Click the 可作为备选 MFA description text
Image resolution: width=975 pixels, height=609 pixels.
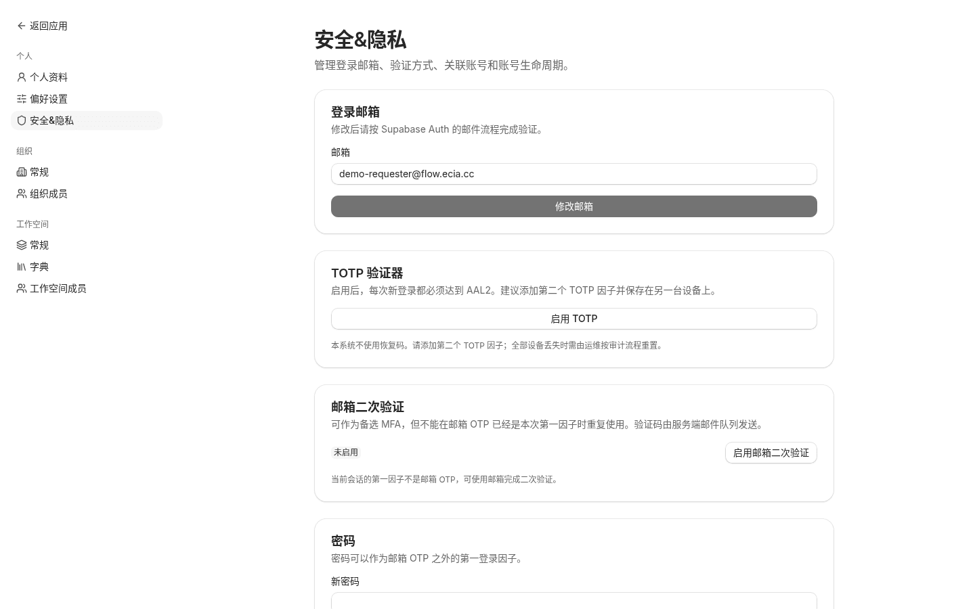[x=549, y=424]
